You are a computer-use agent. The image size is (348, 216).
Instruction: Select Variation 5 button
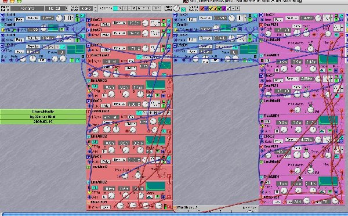pyautogui.click(x=135, y=9)
